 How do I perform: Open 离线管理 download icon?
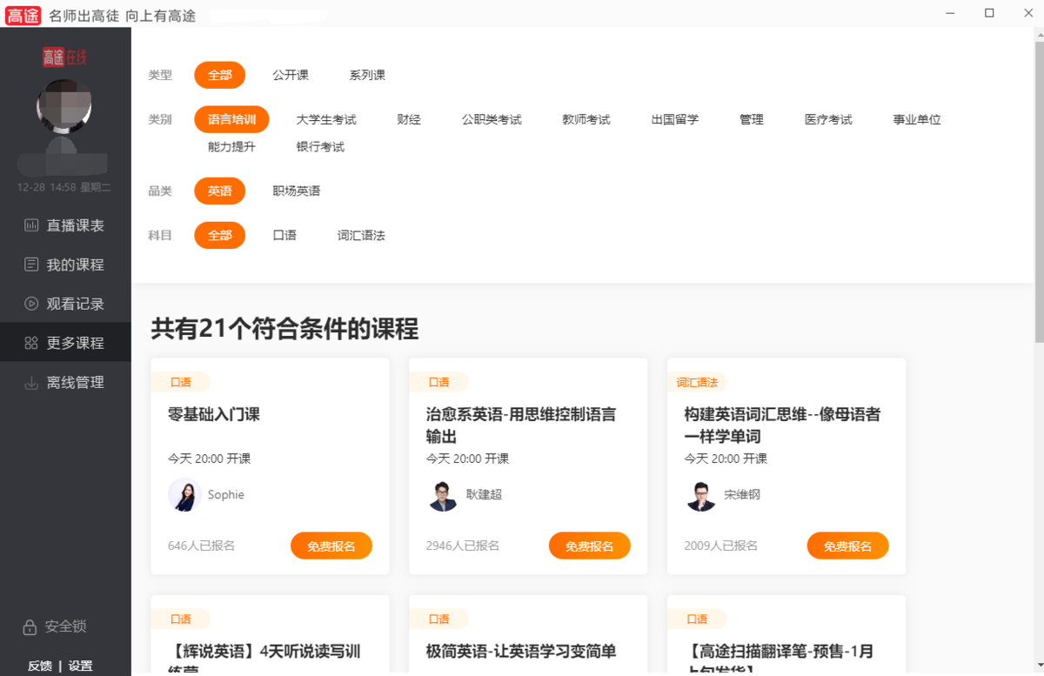31,382
